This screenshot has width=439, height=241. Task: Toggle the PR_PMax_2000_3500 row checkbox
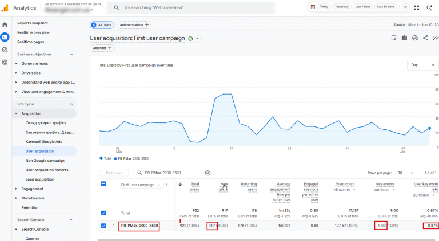(103, 226)
